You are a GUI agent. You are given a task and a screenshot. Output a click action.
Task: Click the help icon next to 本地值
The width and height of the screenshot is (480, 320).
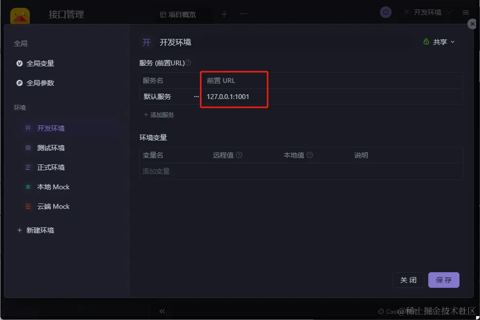[310, 155]
